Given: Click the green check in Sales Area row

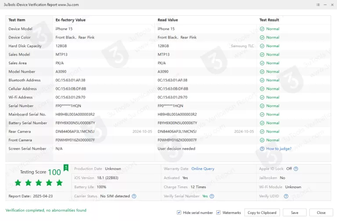Looking at the screenshot, I should 262,63.
